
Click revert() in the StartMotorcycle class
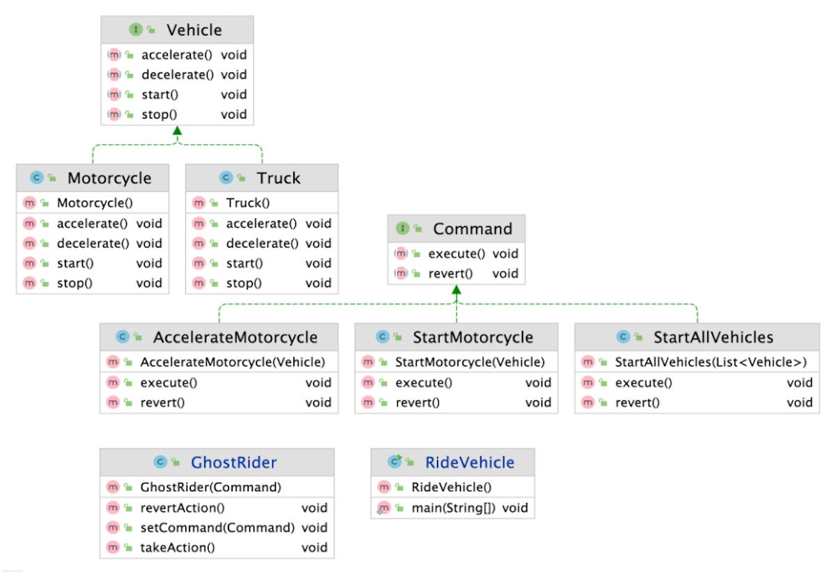tap(418, 402)
